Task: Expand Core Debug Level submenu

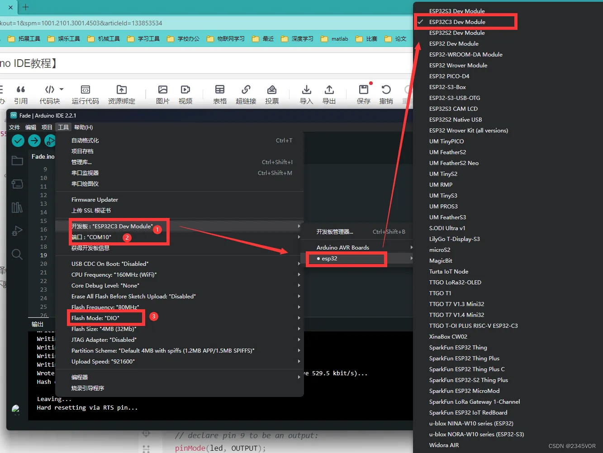Action: [x=179, y=285]
